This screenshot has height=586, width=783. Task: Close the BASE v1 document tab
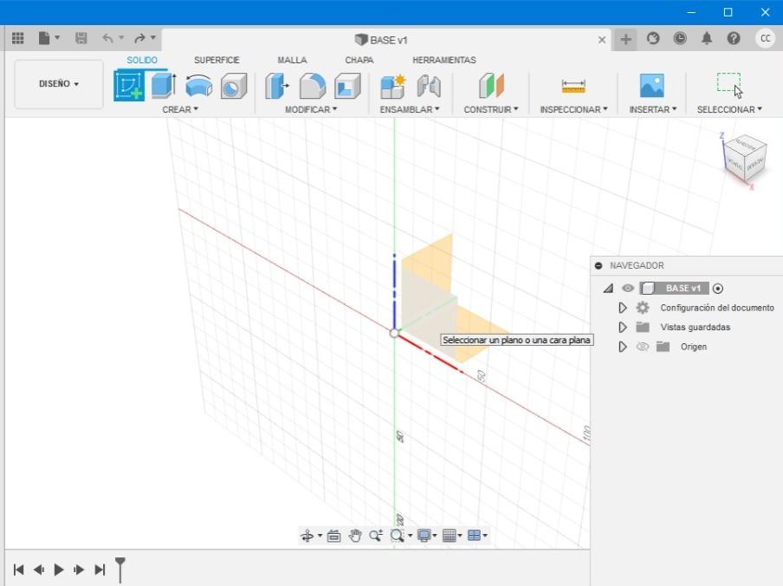coord(602,40)
